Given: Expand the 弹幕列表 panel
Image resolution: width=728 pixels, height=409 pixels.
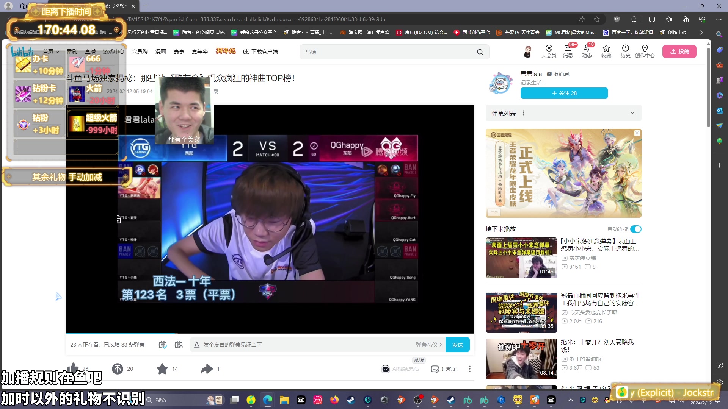Looking at the screenshot, I should tap(632, 113).
